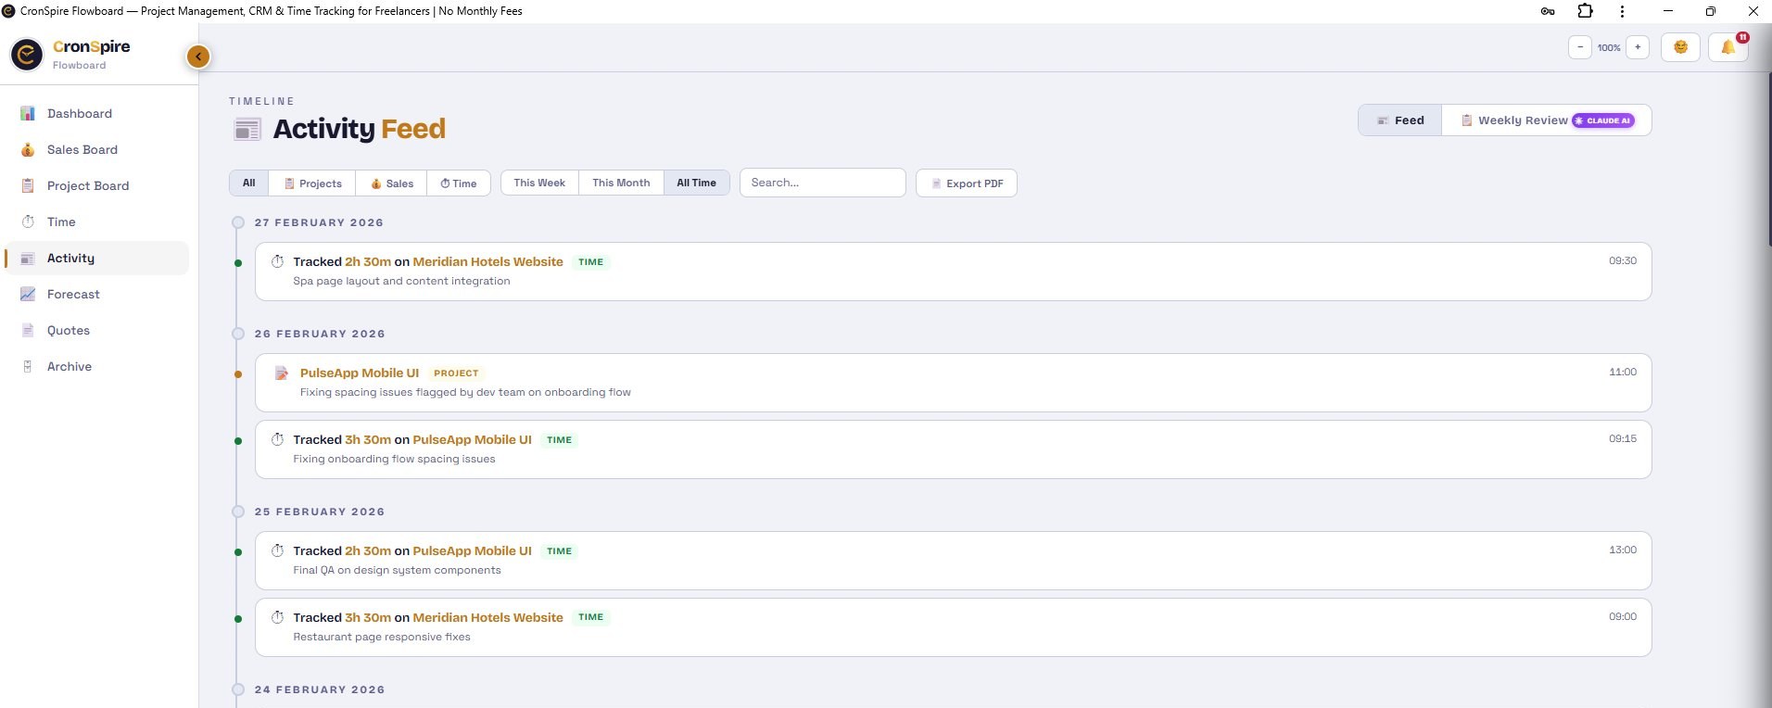Click the CronSpire logo icon
1772x708 pixels.
click(27, 55)
